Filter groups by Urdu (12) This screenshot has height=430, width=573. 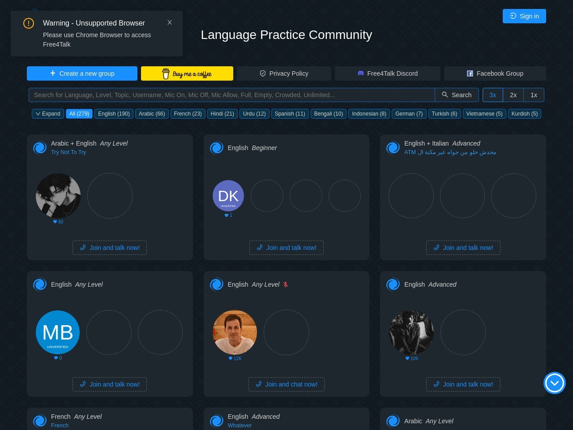point(254,114)
